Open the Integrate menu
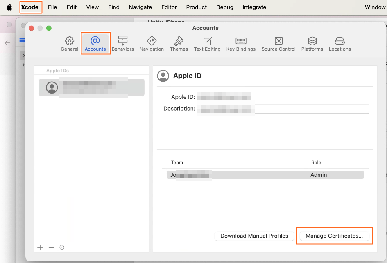Image resolution: width=387 pixels, height=263 pixels. click(254, 7)
